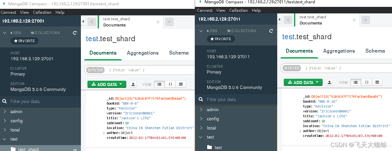Expand the admin database in 27001 sidebar
392x151 pixels.
(5, 112)
